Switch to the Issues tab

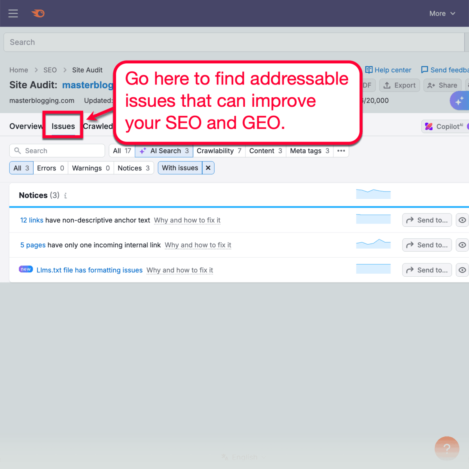63,126
